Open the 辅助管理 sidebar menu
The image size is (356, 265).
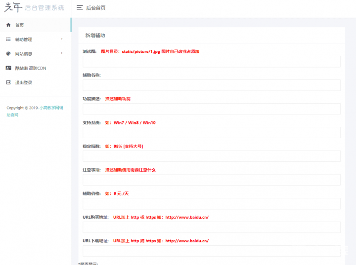click(36, 39)
